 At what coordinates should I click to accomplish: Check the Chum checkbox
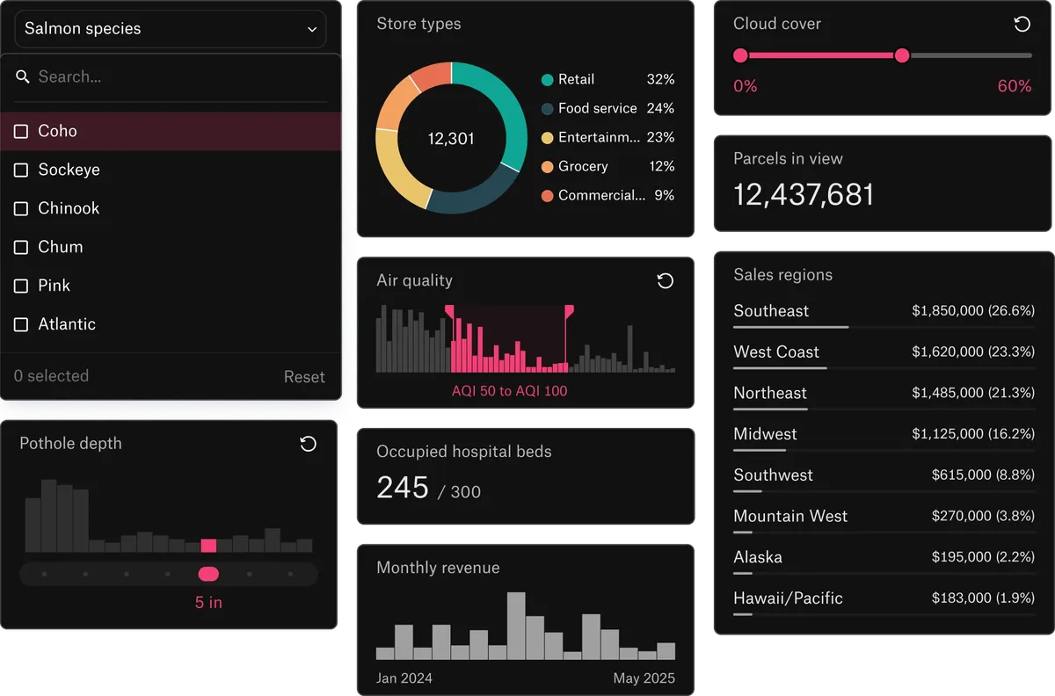tap(21, 247)
